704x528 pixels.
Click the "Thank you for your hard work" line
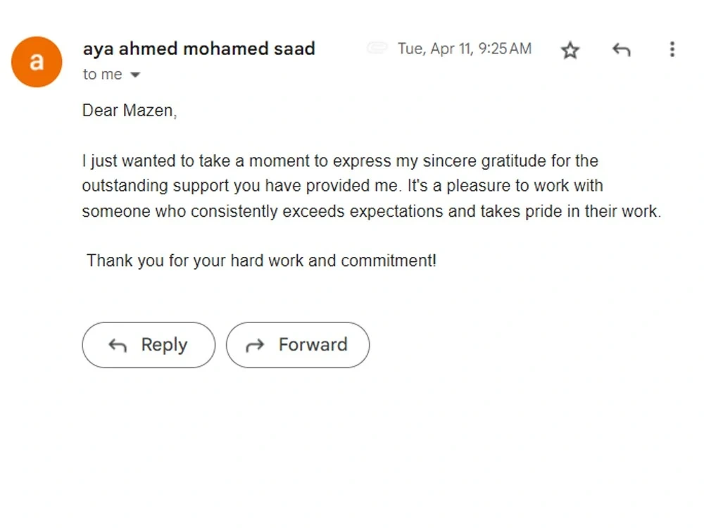261,260
